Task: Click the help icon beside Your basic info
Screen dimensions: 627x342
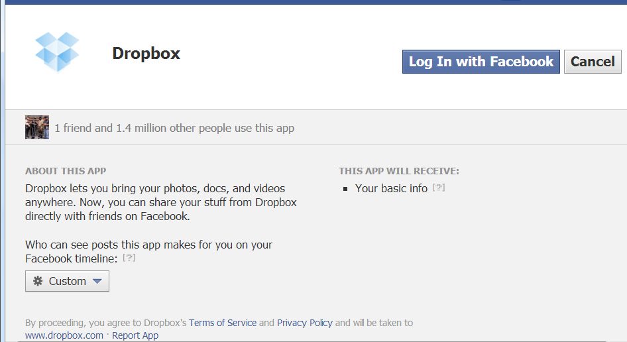Action: 439,188
